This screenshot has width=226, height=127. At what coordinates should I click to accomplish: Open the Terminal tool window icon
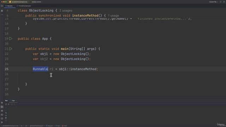[2, 115]
